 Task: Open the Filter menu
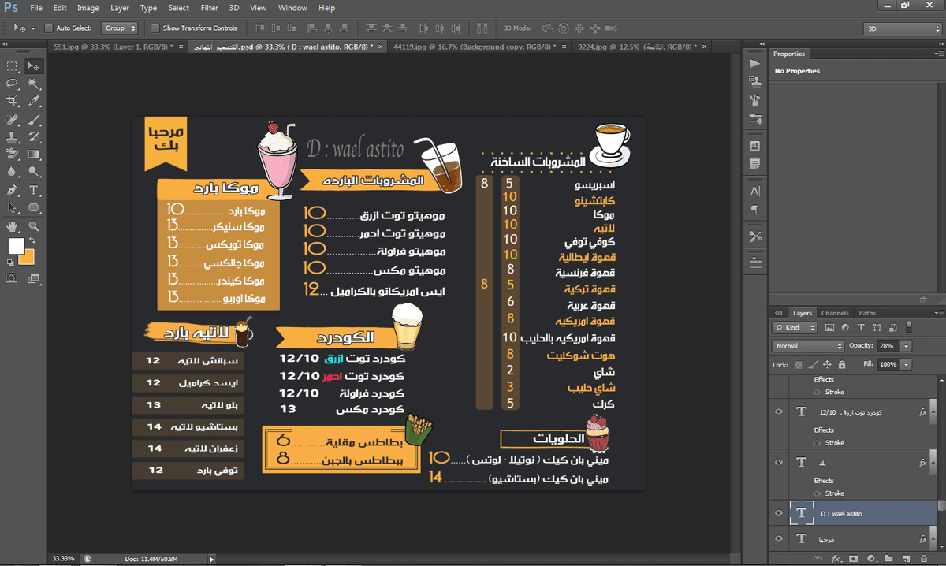coord(209,8)
